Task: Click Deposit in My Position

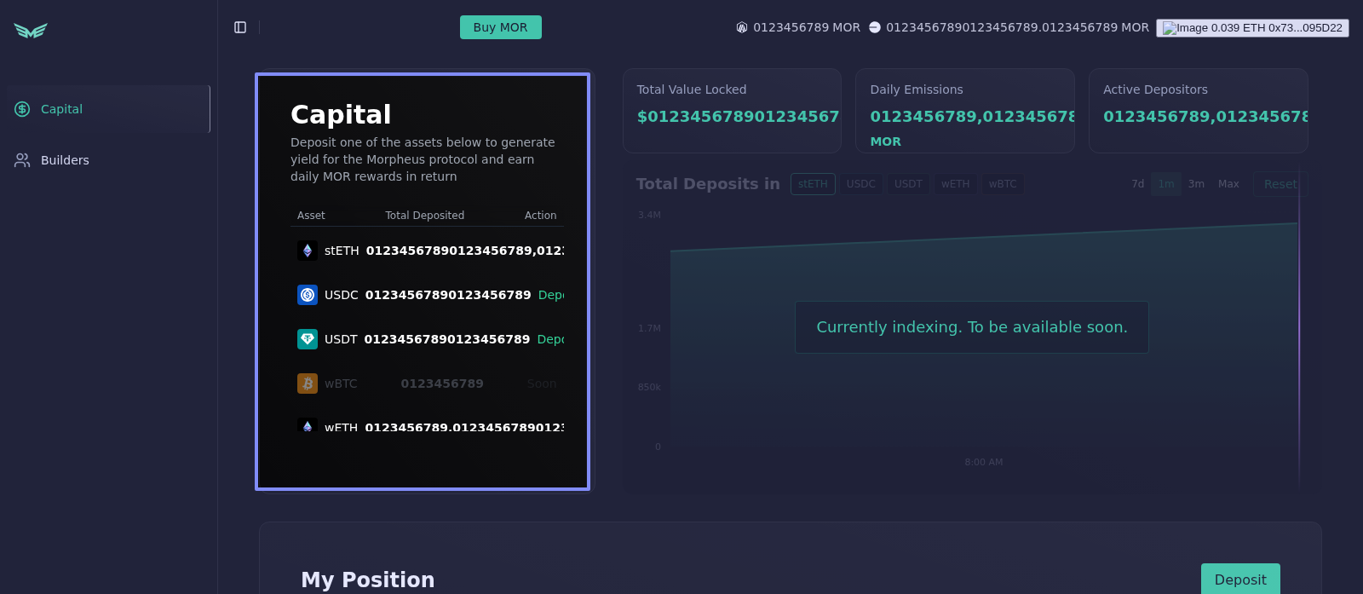Action: point(1239,580)
